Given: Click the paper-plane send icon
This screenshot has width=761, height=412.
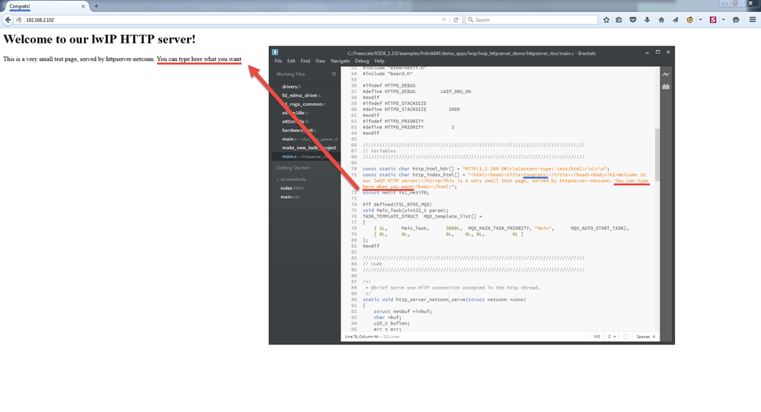Looking at the screenshot, I should coord(675,20).
